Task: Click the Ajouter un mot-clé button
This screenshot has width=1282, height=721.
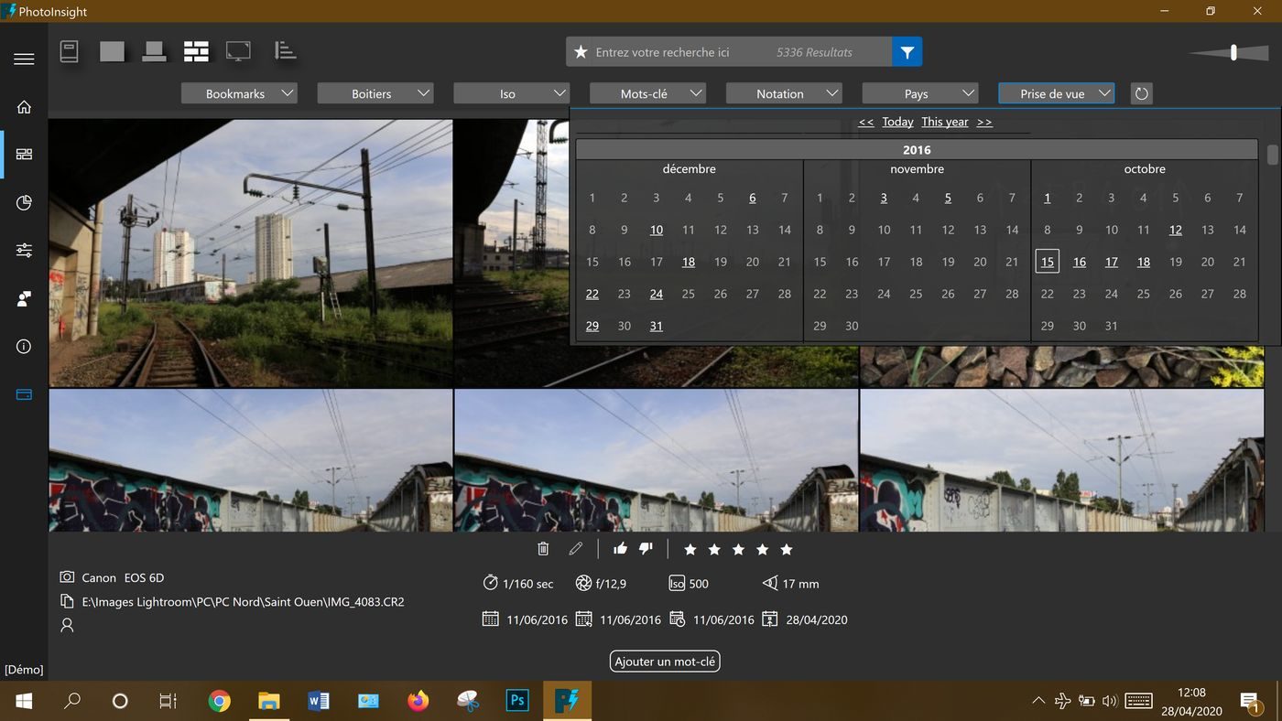Action: pos(664,661)
